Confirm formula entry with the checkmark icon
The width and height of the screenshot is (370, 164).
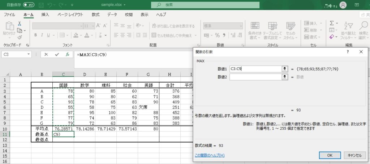coord(57,54)
